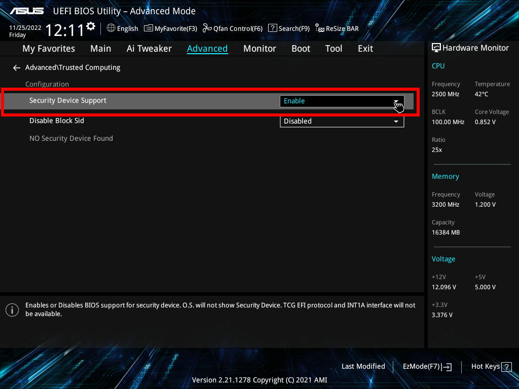
Task: Click the Search(F9) question mark icon
Action: tap(272, 28)
